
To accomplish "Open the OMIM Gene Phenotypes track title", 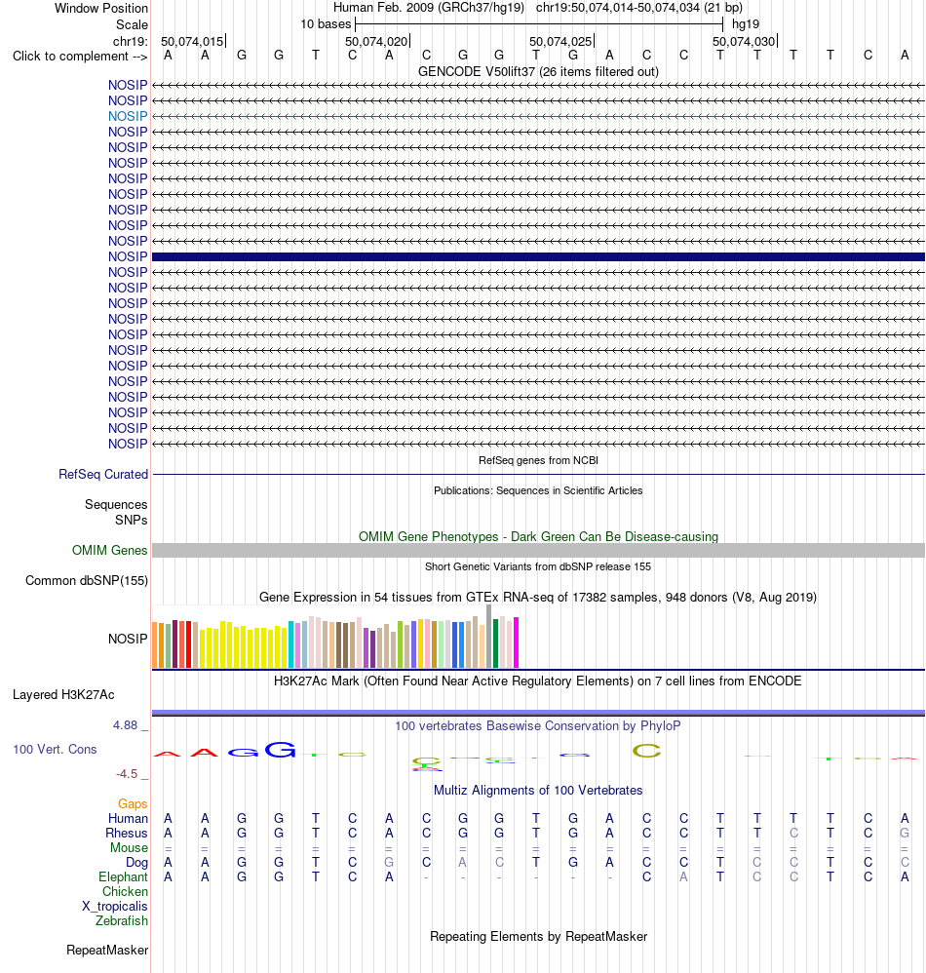I will point(538,537).
